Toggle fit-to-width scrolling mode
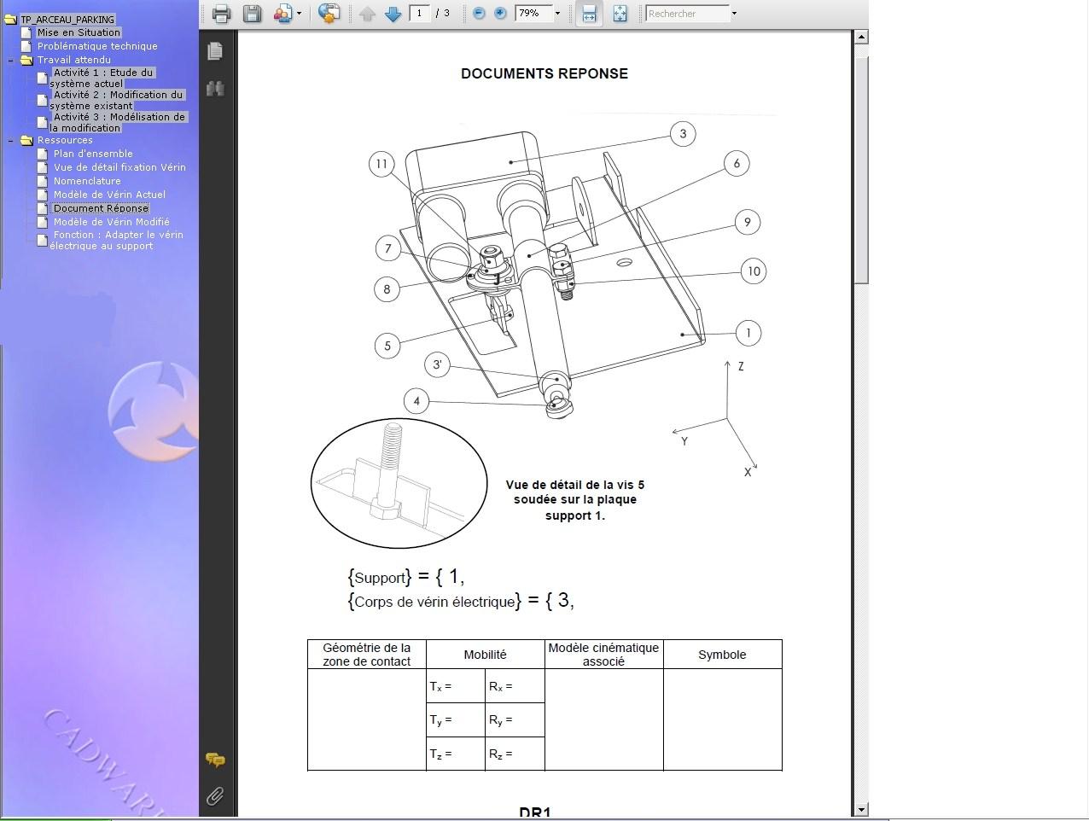 (589, 14)
